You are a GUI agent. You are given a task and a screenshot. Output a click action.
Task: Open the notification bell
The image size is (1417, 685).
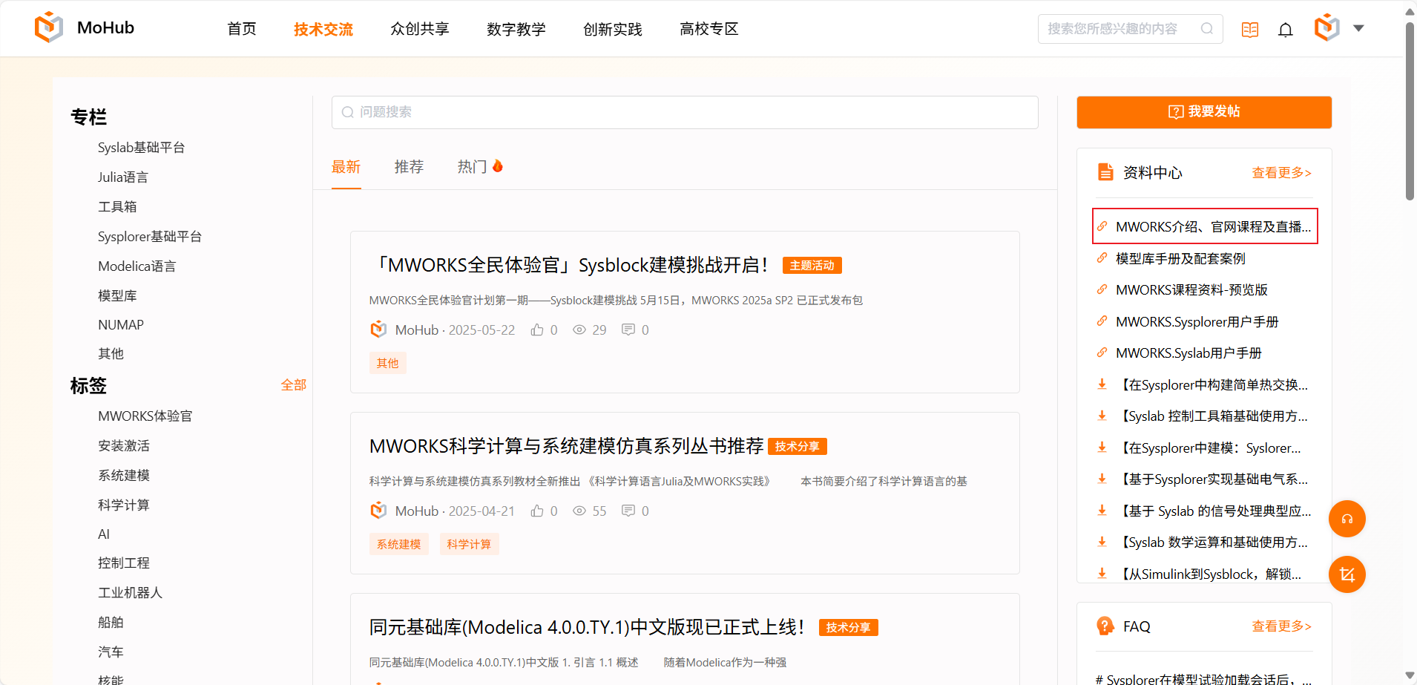coord(1286,29)
